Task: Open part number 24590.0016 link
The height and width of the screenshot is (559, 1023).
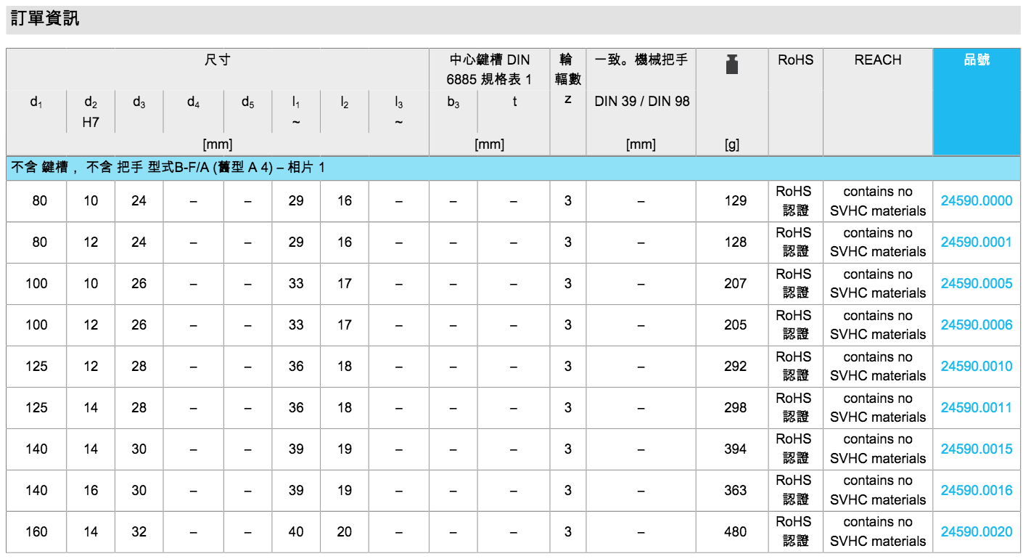Action: [x=976, y=491]
